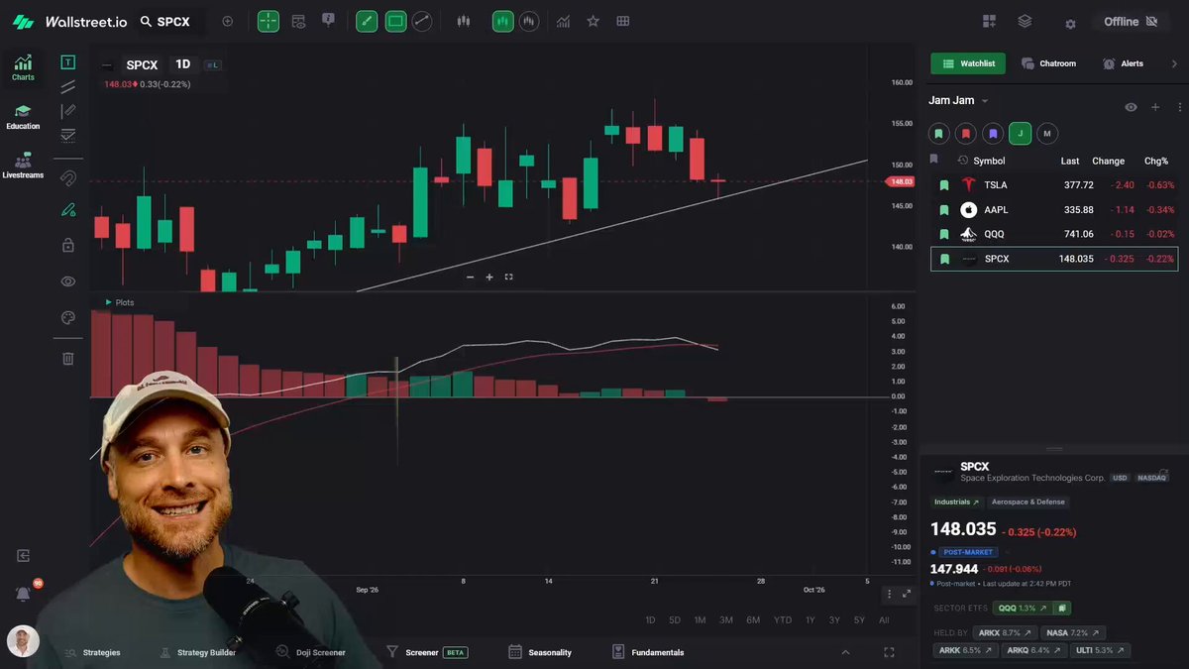Expand bottom panel with up chevron
The width and height of the screenshot is (1189, 669).
845,652
